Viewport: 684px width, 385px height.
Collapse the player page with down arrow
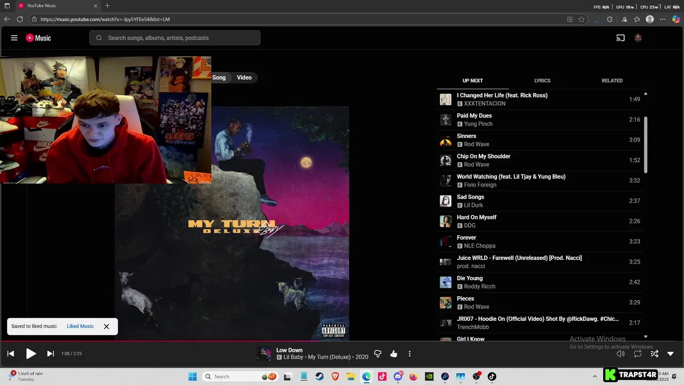(671, 353)
